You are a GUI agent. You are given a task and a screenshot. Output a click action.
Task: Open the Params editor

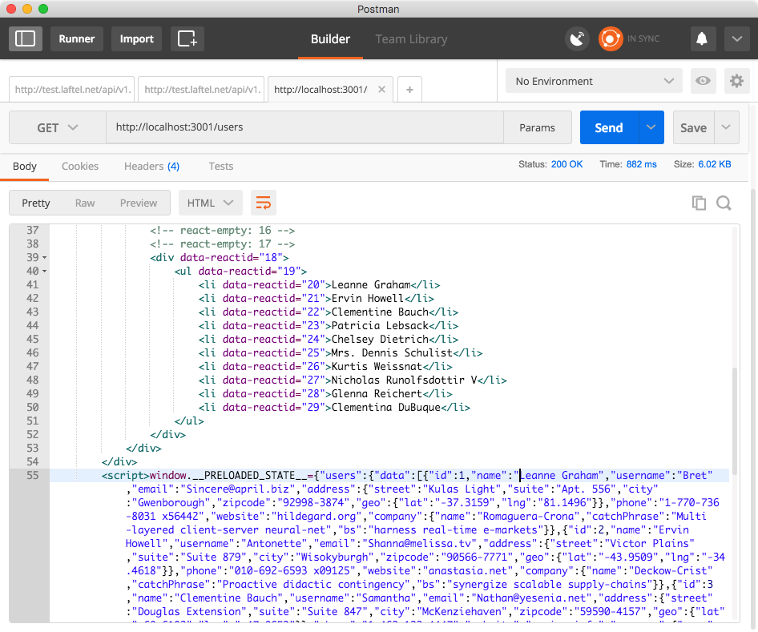tap(537, 127)
